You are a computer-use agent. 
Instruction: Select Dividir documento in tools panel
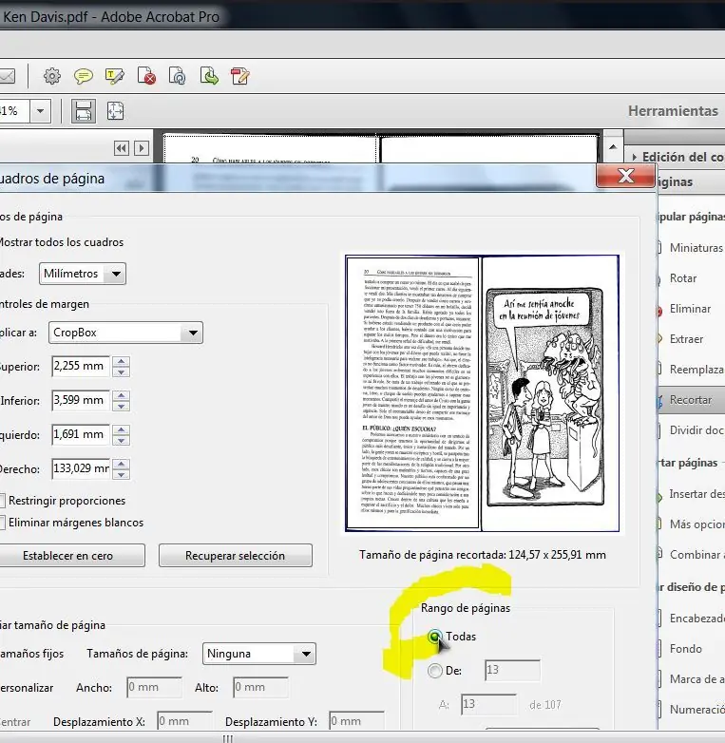coord(692,430)
